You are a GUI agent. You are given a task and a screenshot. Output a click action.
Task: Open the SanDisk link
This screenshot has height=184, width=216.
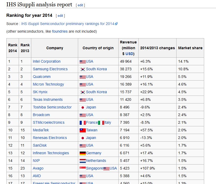40,145
